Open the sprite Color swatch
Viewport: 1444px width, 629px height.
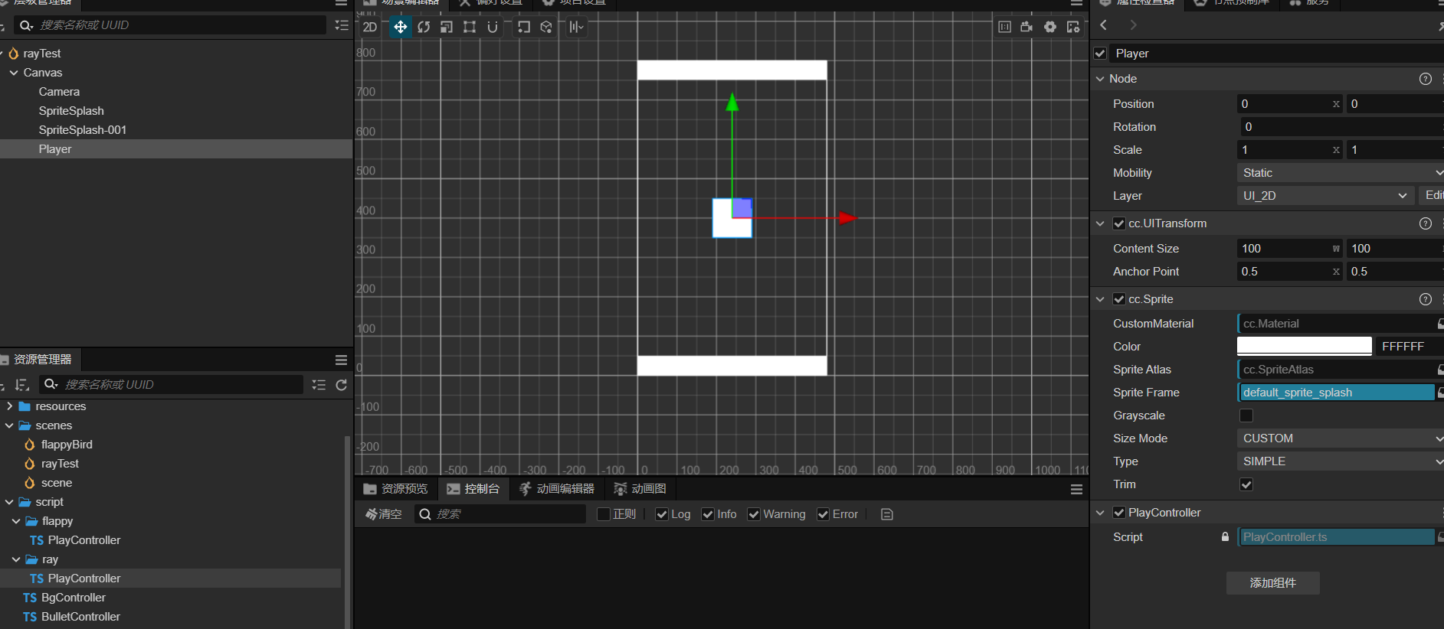tap(1305, 347)
